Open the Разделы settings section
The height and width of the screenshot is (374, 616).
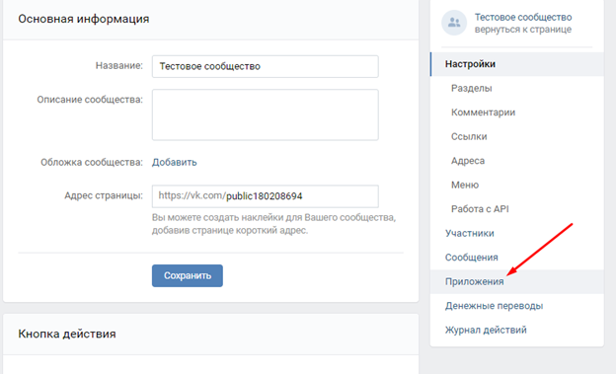click(517, 89)
